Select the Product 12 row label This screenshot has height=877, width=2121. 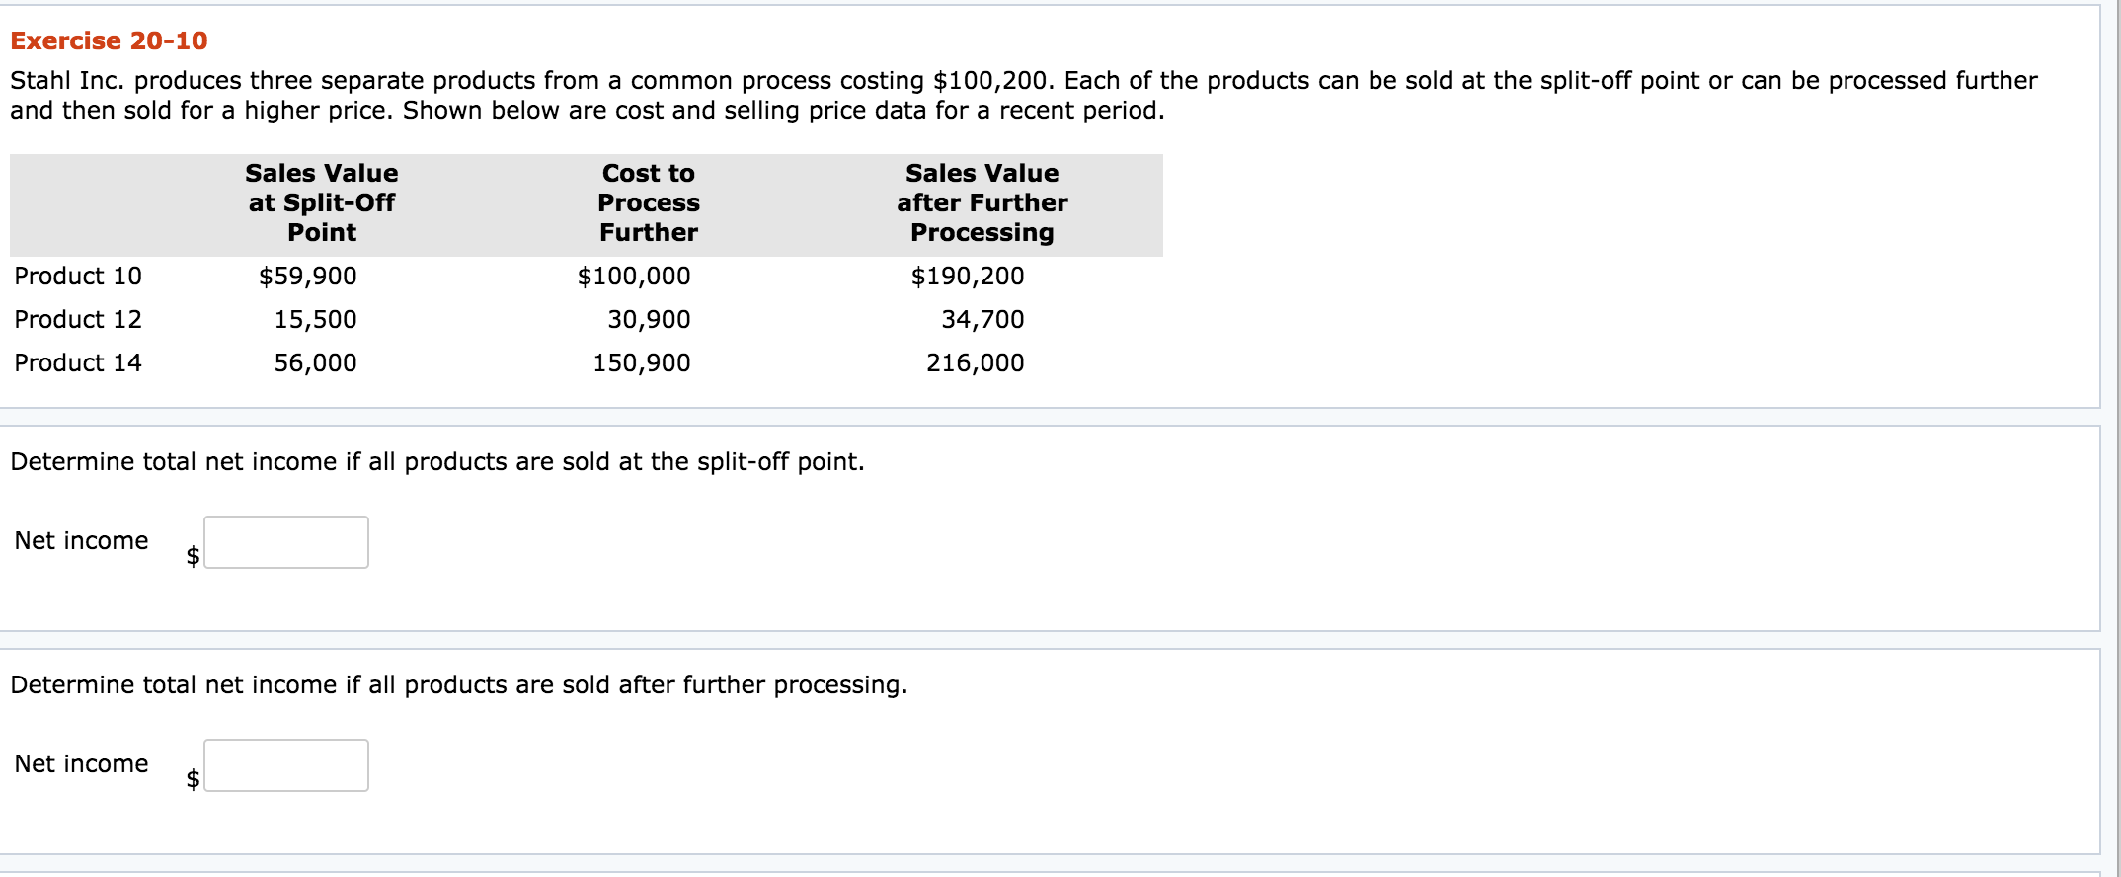coord(78,320)
